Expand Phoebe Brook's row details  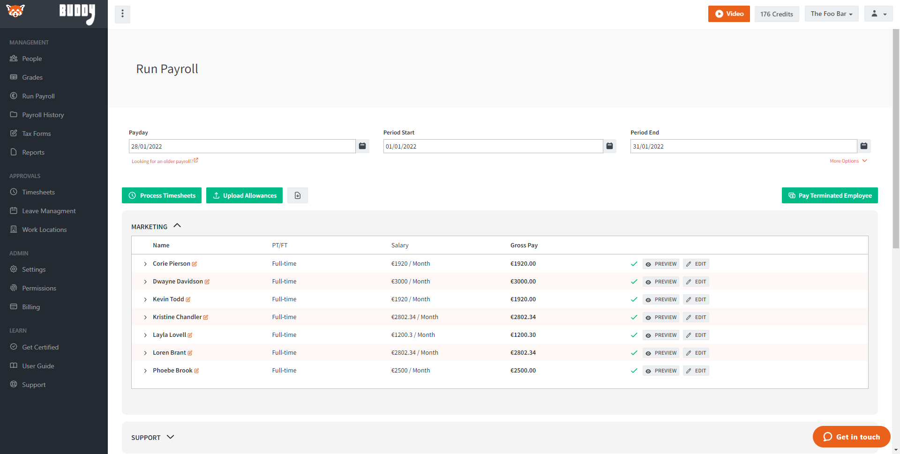(145, 371)
